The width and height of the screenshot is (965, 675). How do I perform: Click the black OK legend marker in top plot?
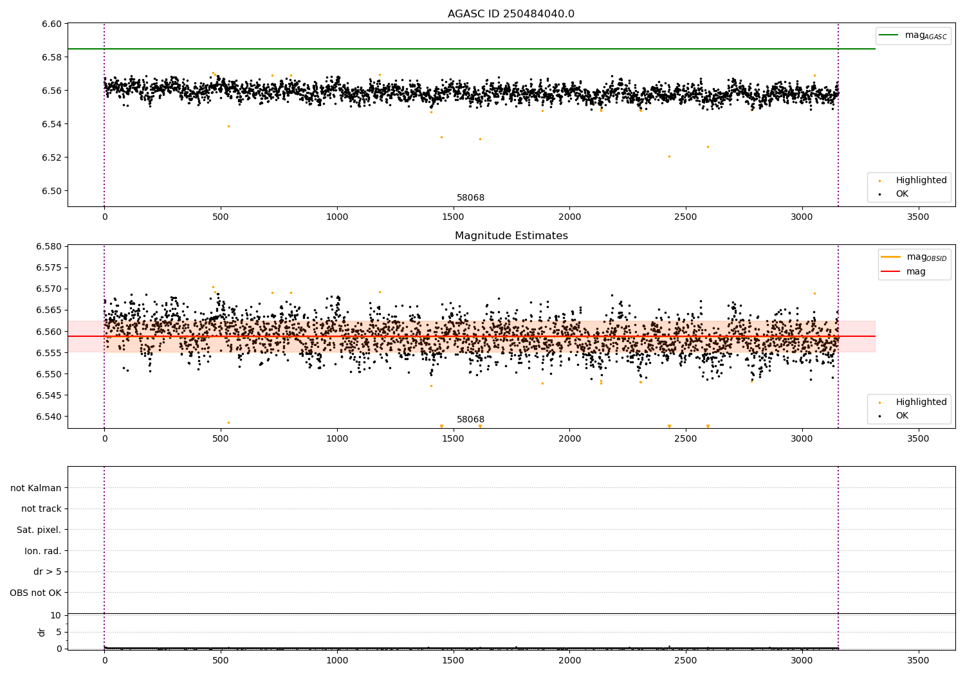[x=880, y=194]
